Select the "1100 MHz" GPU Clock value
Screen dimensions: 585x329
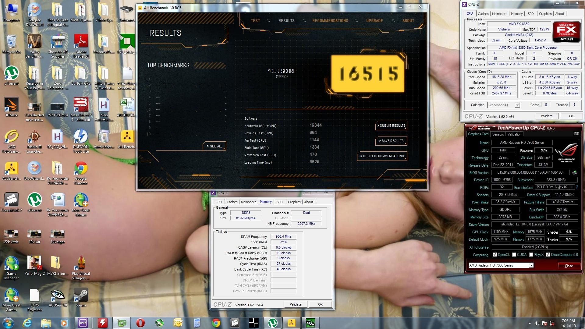coord(501,232)
